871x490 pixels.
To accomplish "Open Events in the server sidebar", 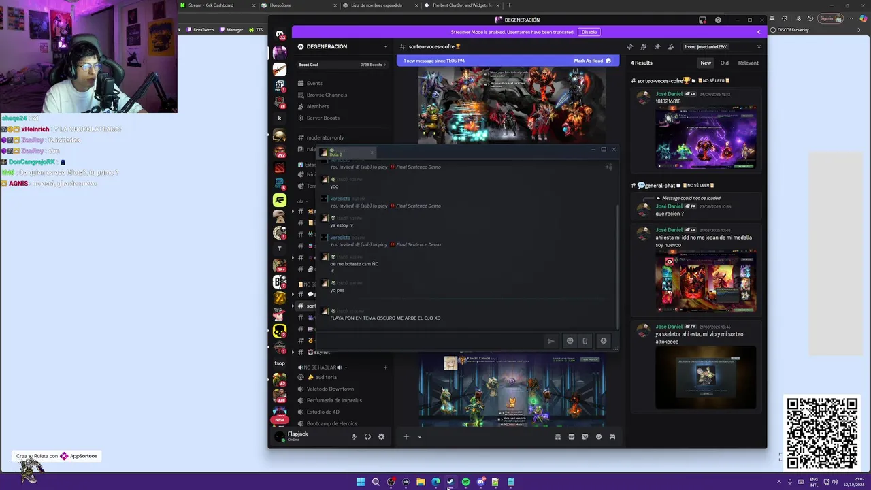I will [343, 83].
